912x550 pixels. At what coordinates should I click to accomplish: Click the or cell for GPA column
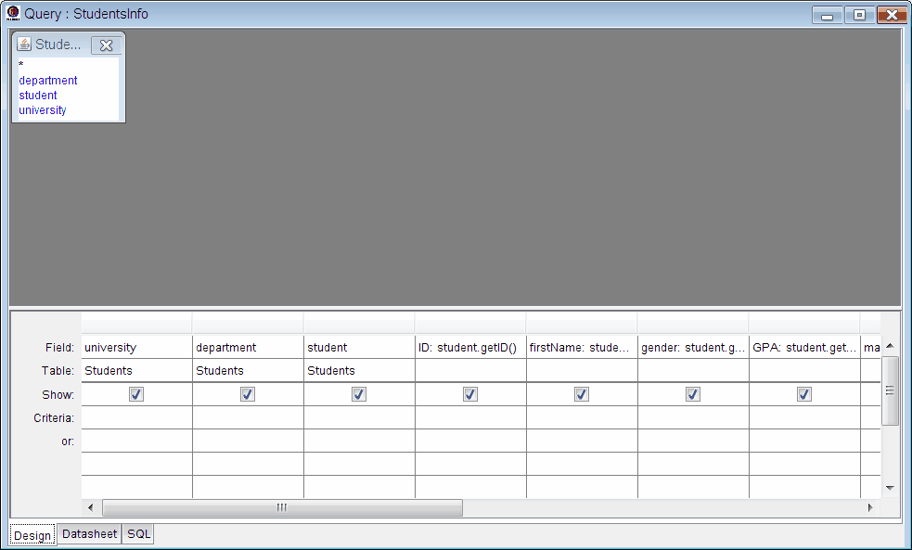coord(805,441)
